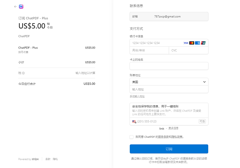Focus the card number field
240x168 pixels.
[x=169, y=43]
